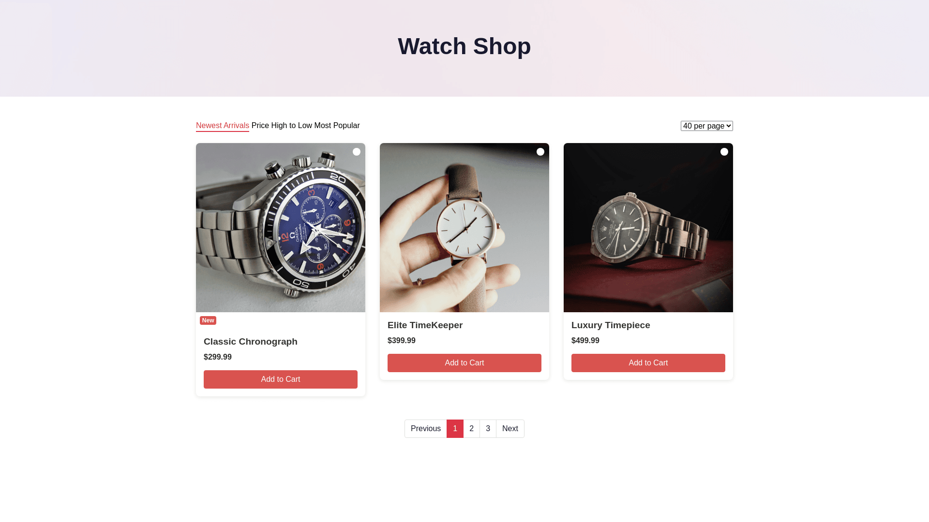Image resolution: width=929 pixels, height=522 pixels.
Task: Open the Elite TimeKeeper watch photo
Action: tap(464, 228)
